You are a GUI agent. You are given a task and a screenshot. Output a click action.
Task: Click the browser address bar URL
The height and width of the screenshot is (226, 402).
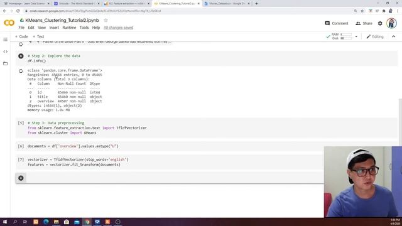point(95,11)
